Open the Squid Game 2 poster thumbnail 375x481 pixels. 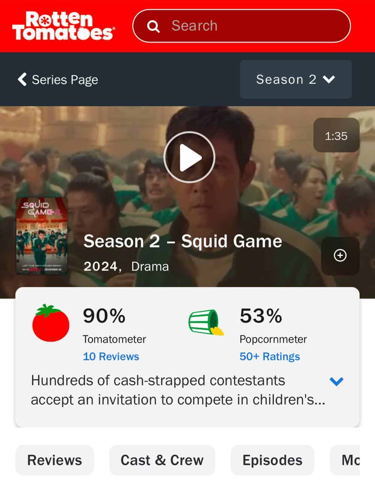(x=42, y=236)
